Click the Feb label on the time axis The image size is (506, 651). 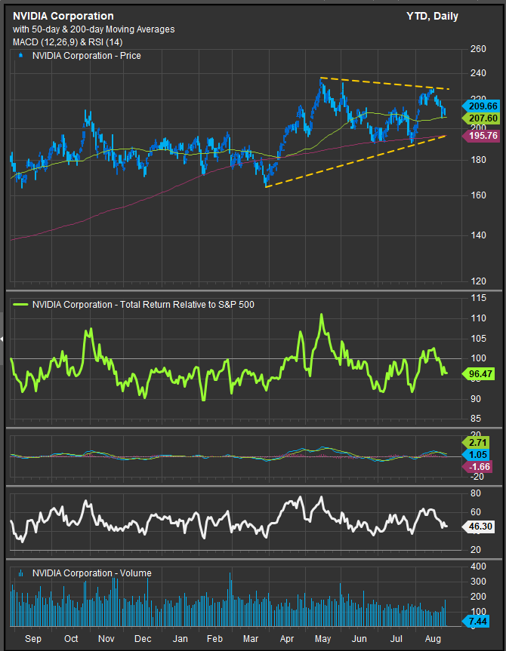(x=214, y=639)
